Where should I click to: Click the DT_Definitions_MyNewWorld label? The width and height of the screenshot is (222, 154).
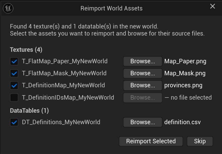click(x=61, y=122)
